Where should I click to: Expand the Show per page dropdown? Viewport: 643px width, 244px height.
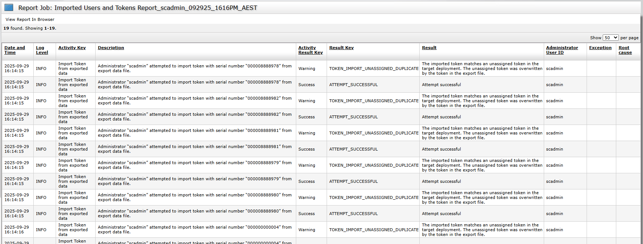coord(610,38)
